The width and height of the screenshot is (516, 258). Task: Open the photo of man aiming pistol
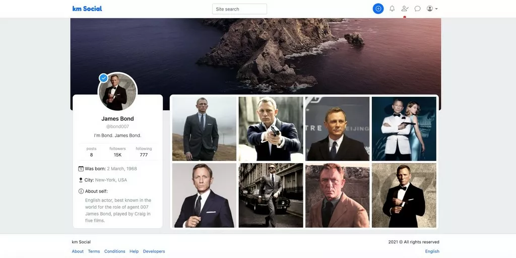[271, 128]
